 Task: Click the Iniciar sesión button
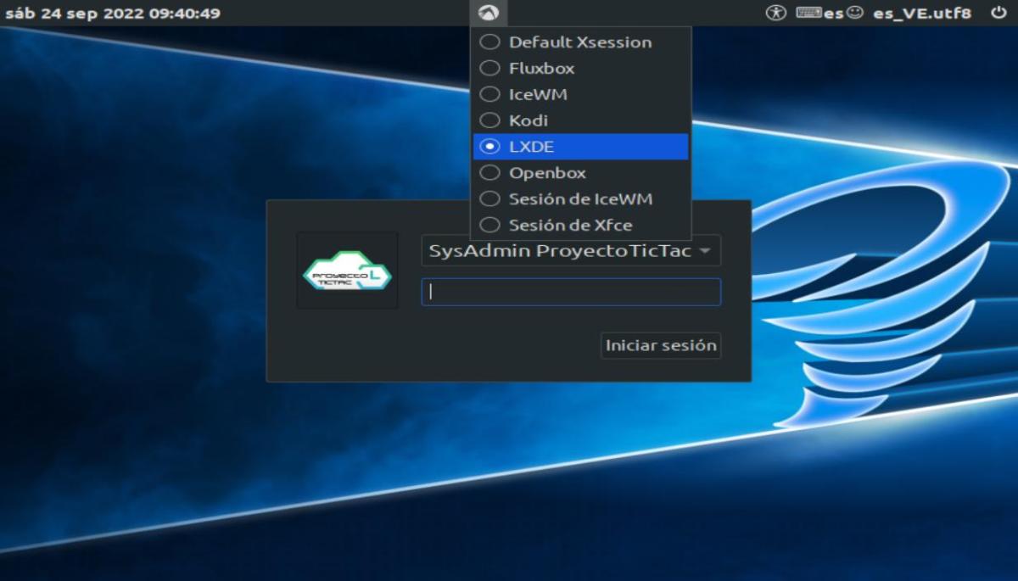point(661,345)
